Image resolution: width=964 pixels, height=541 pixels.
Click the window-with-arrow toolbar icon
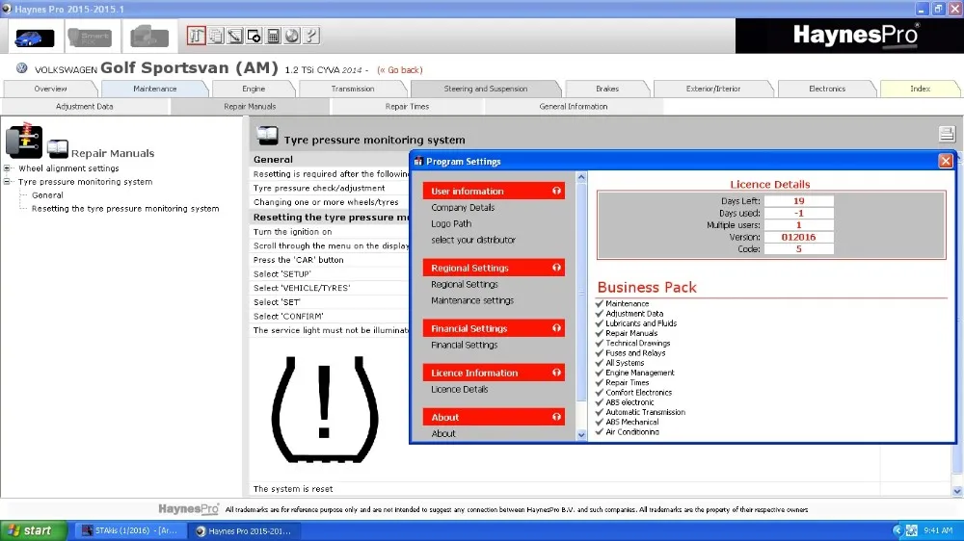[x=254, y=36]
